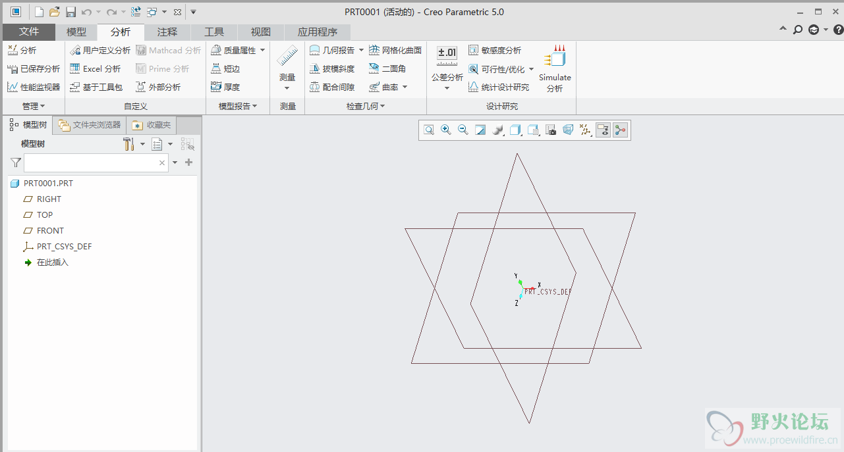Open Saved Orientations cube icon

pyautogui.click(x=515, y=130)
